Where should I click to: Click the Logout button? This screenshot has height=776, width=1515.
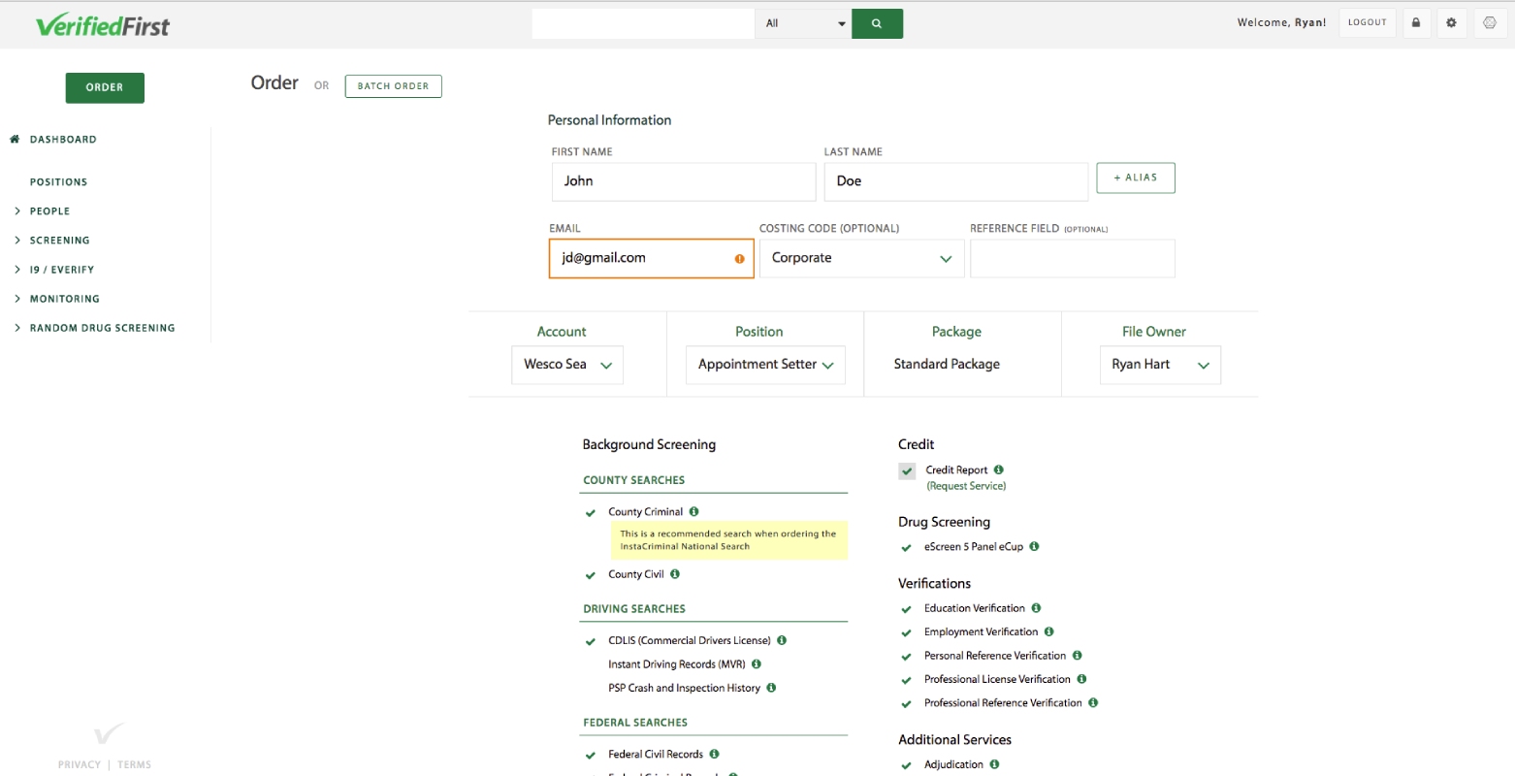point(1367,22)
